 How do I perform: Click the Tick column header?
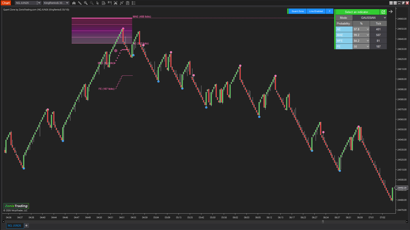click(x=378, y=24)
